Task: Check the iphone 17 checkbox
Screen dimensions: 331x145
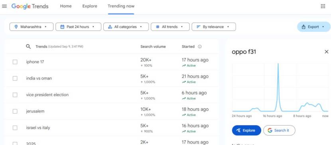Action: click(15, 62)
